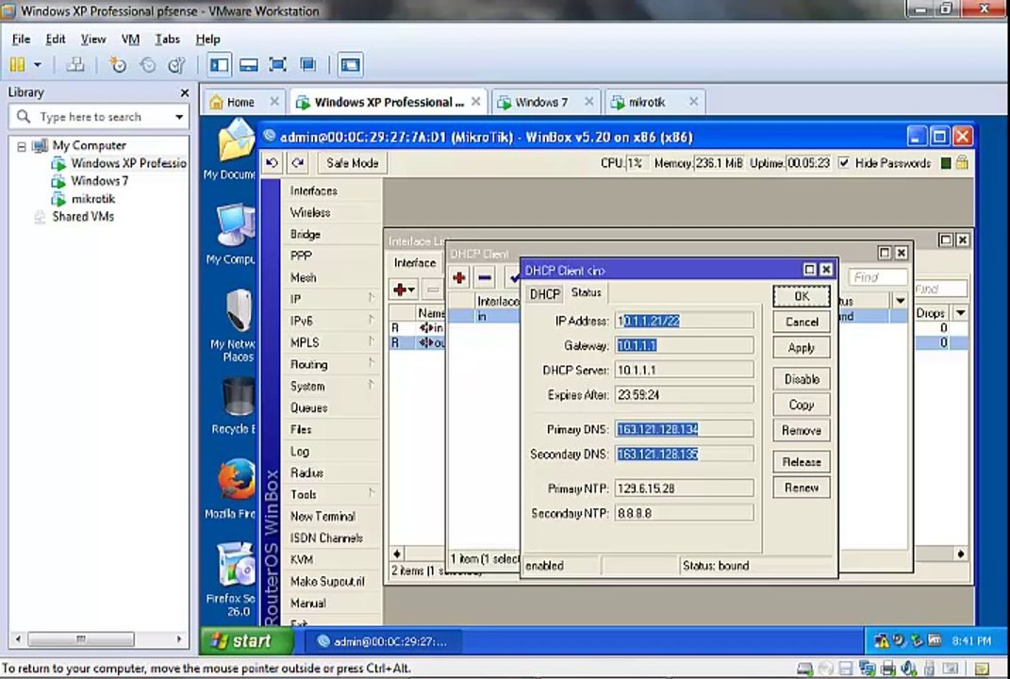
Task: Select mikrotik in the Library tree
Action: tap(92, 199)
